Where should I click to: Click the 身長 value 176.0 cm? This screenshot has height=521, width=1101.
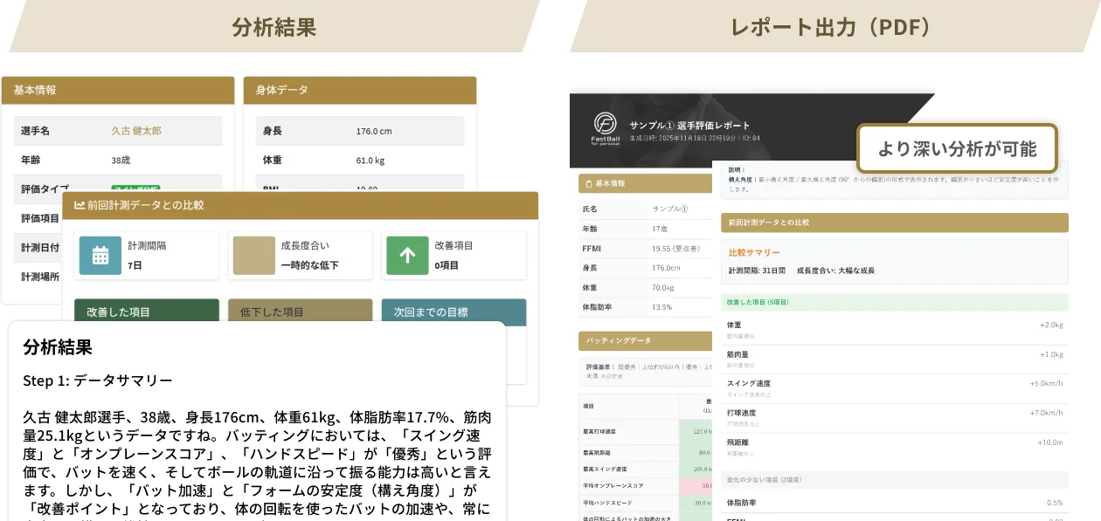click(374, 131)
